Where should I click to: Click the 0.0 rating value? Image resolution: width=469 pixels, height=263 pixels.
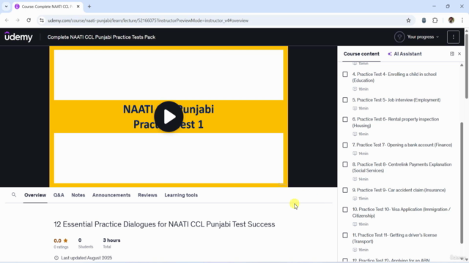coord(57,240)
